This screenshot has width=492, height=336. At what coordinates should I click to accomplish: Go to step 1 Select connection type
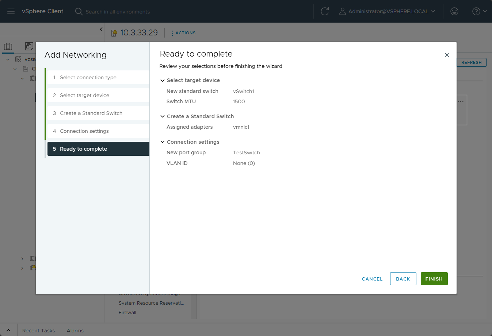click(88, 77)
